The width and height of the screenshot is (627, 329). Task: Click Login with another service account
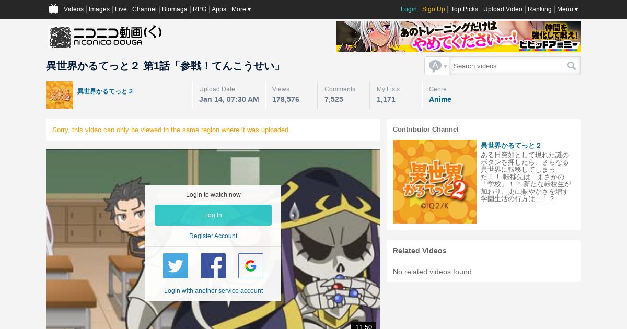[213, 291]
